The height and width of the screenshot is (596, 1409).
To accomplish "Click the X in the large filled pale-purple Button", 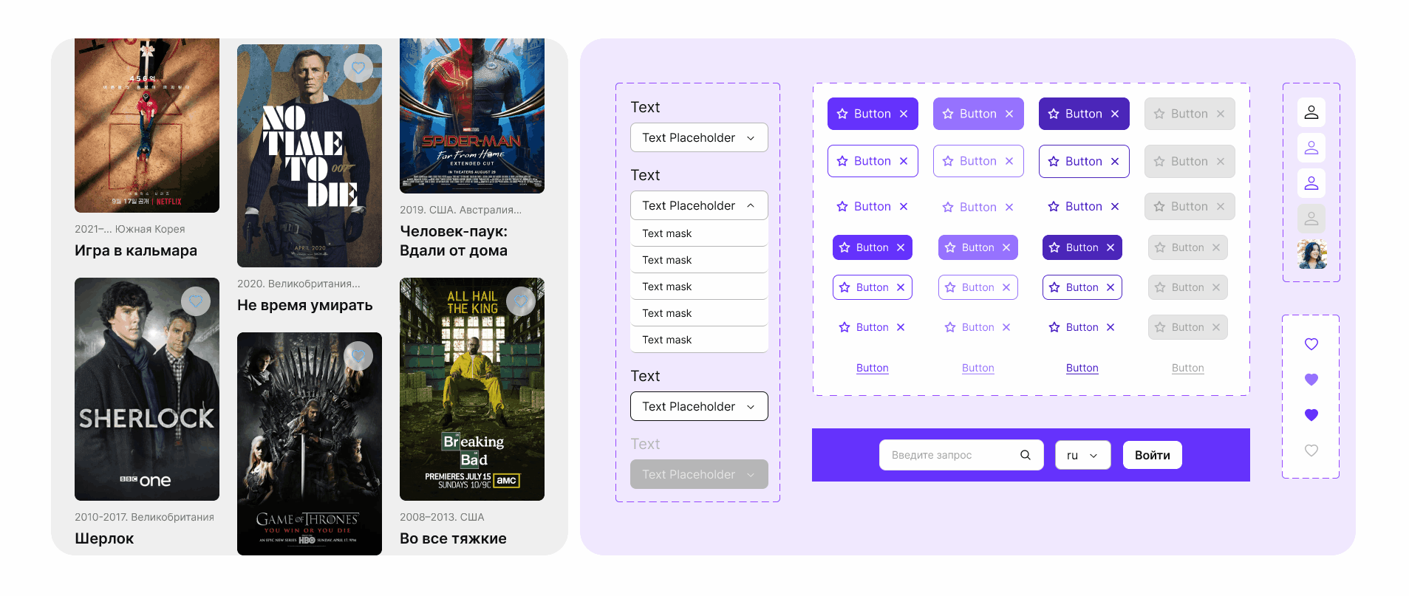I will (1009, 114).
